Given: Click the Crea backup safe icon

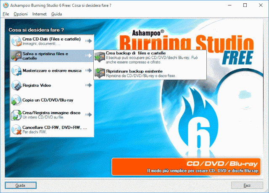Looking at the screenshot, I should click(100, 57).
